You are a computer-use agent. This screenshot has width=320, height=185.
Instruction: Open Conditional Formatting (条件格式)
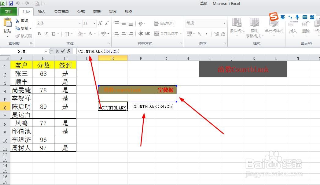pos(237,27)
